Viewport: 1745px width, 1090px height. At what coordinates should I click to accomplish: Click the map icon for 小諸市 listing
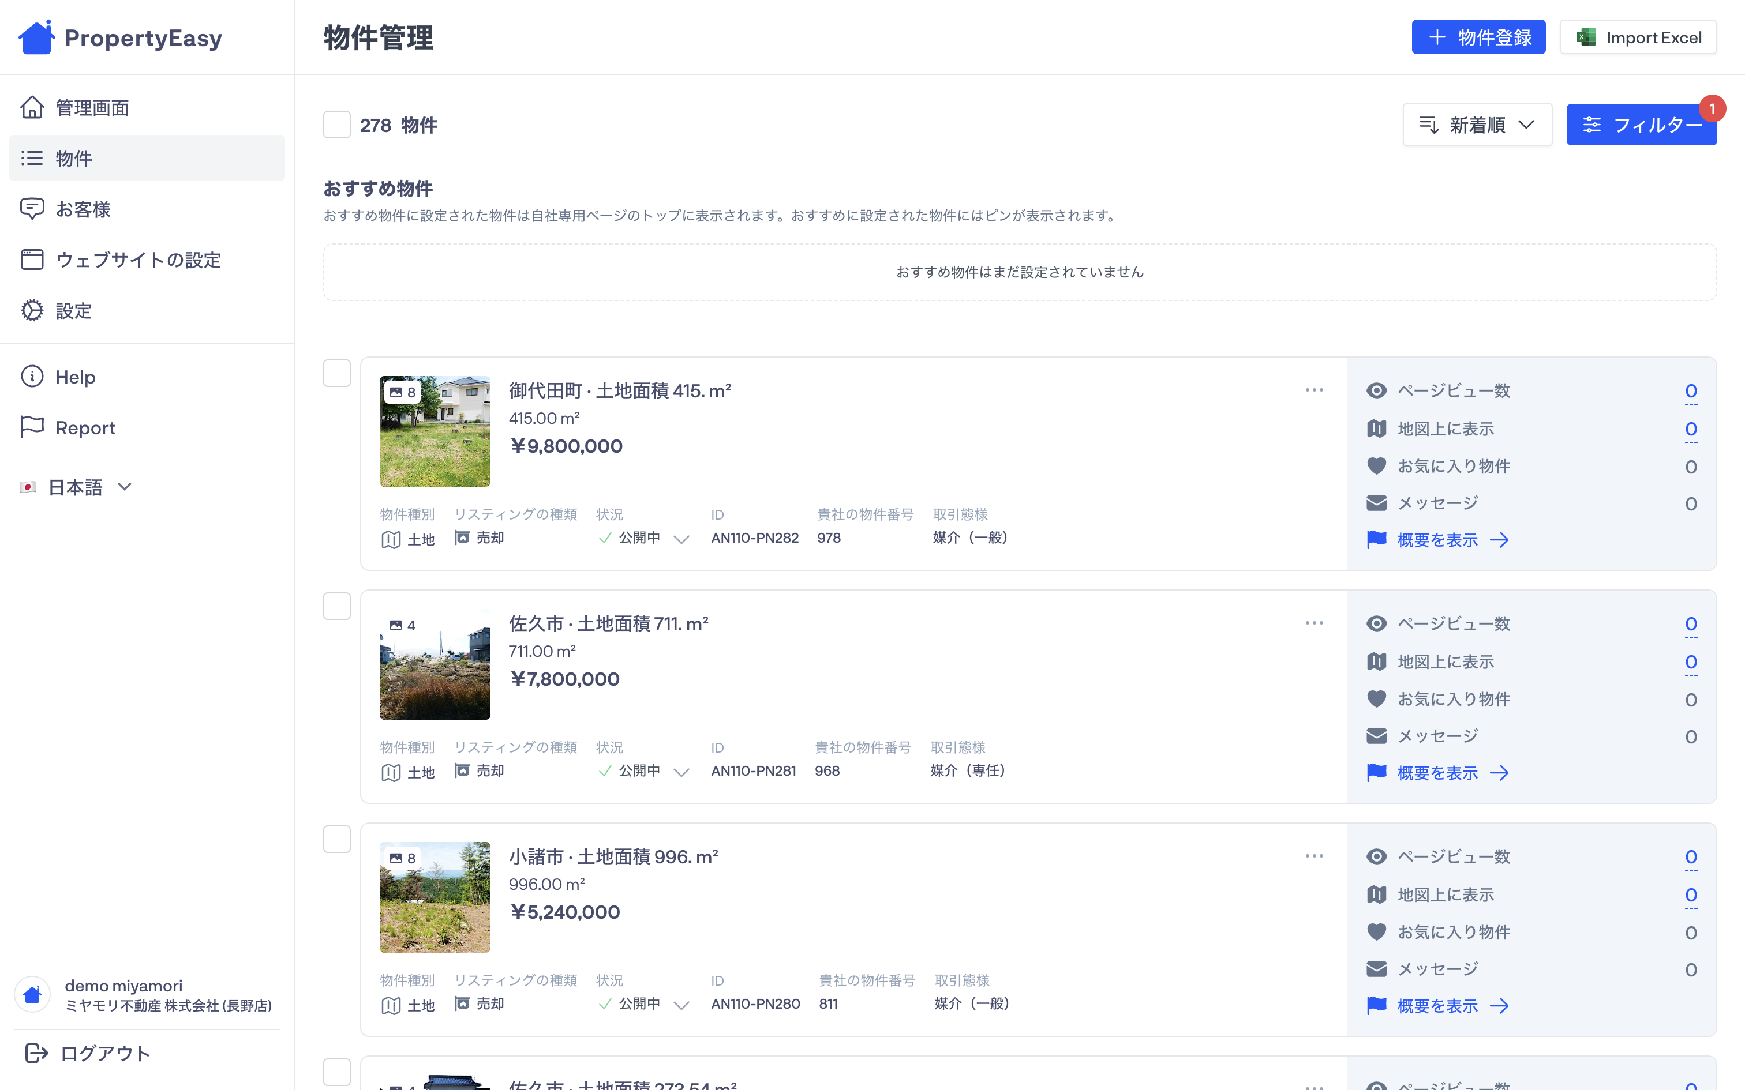pos(1376,894)
